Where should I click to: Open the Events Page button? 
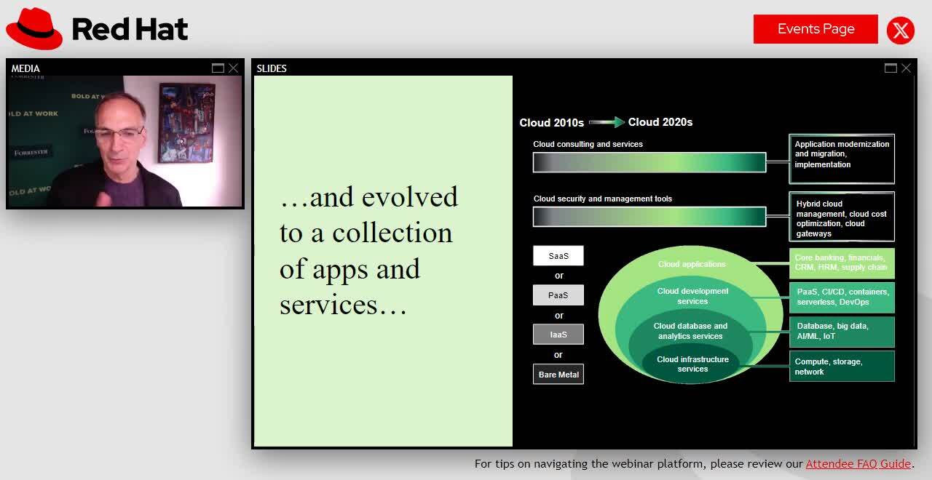pos(815,29)
